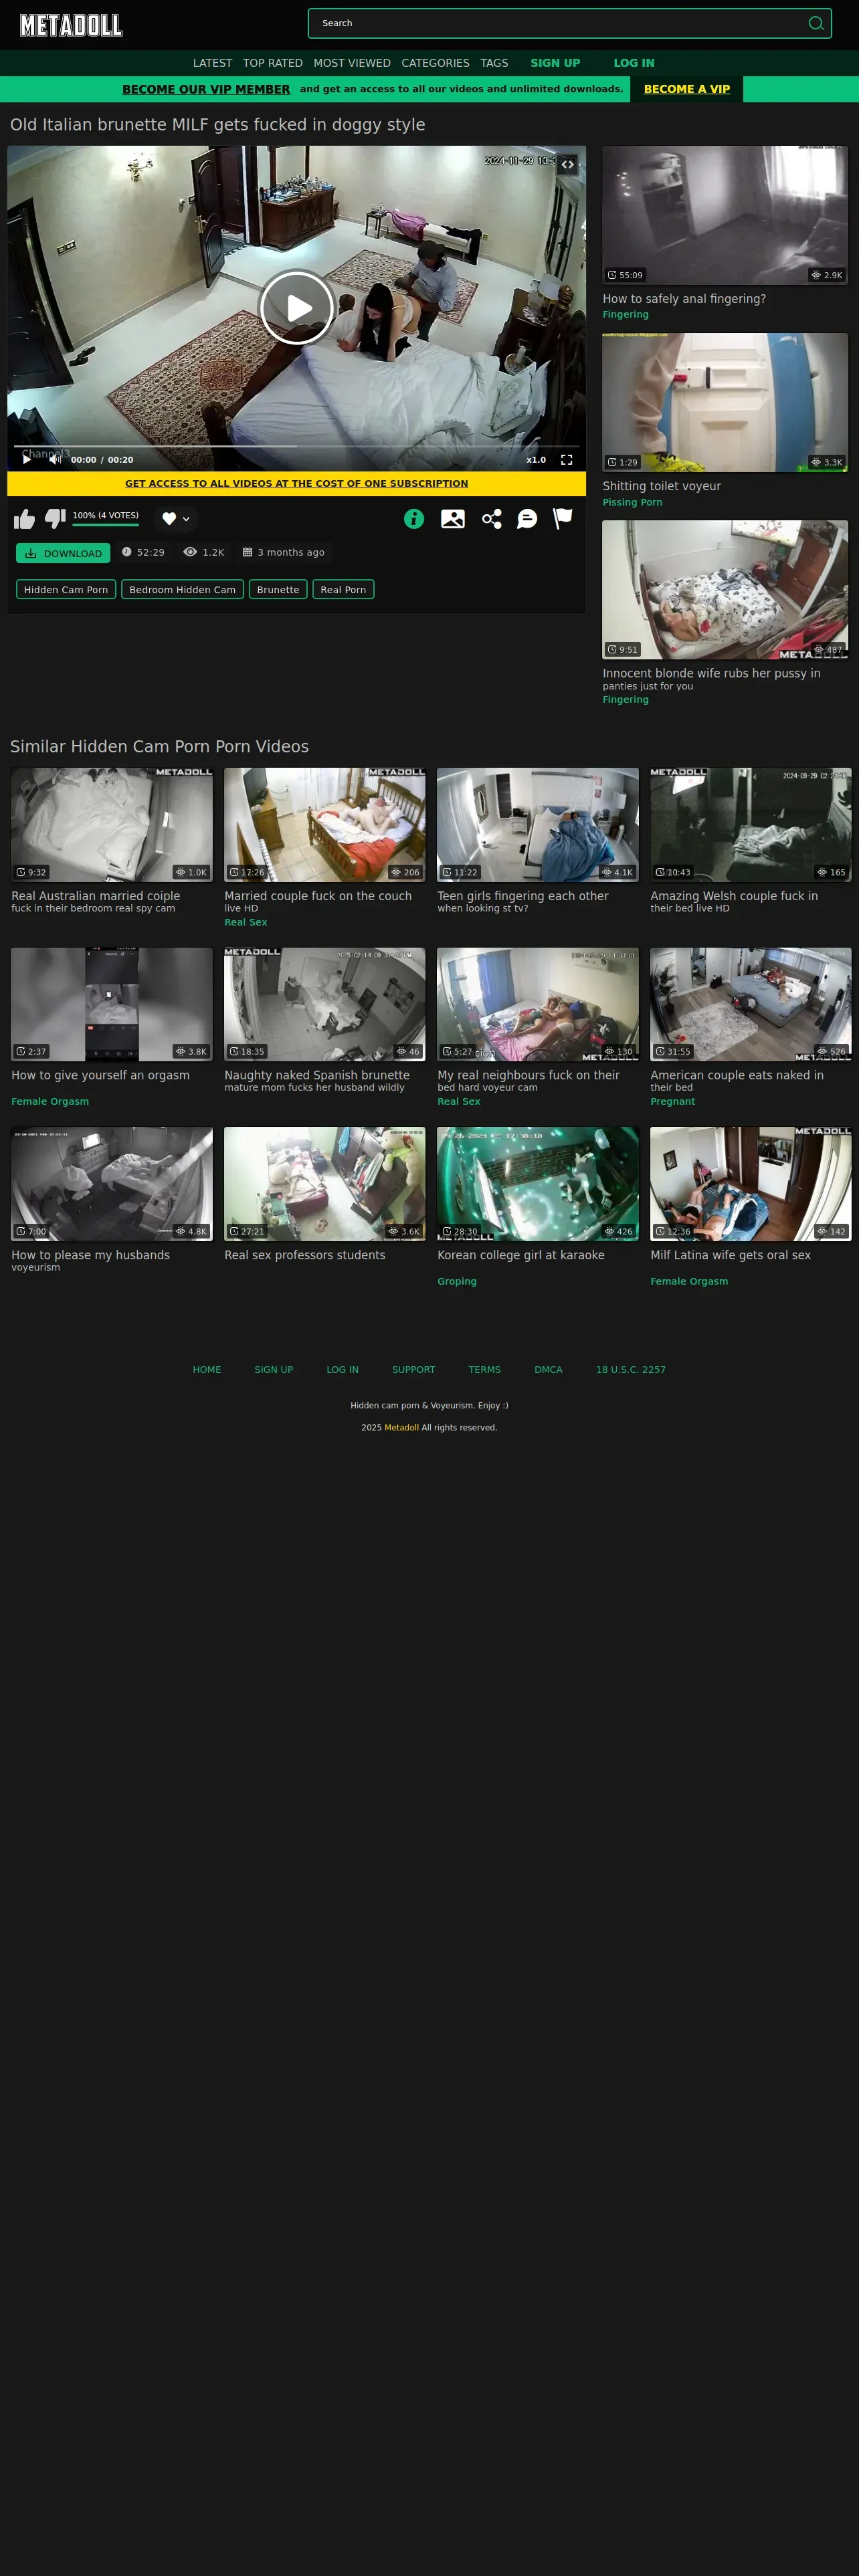
Task: Click the magnifier icon in the search bar
Action: (816, 23)
